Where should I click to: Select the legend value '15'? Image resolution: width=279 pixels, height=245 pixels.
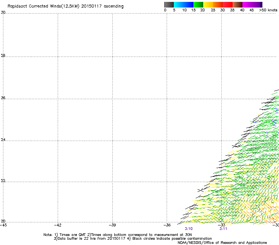193,10
